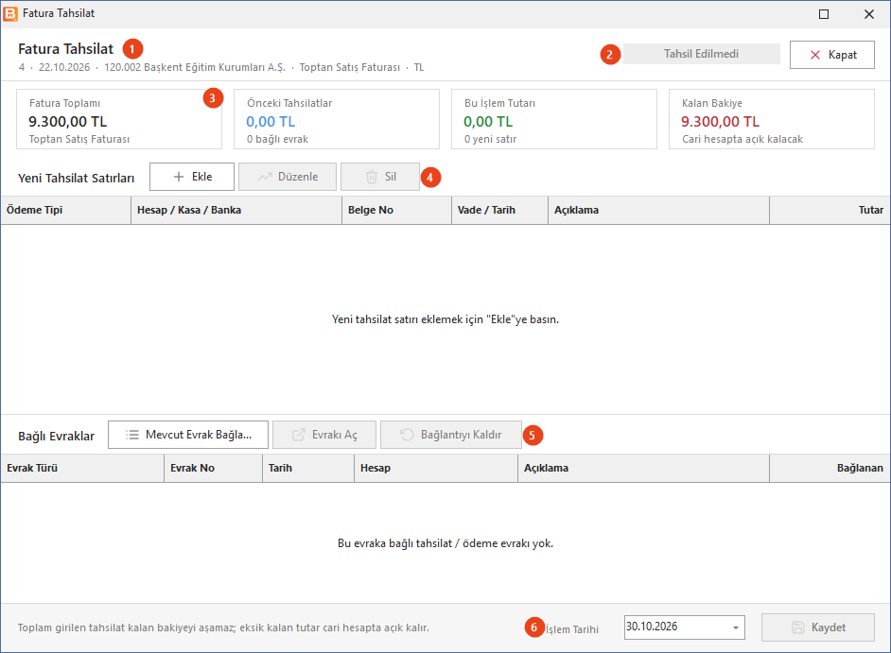The width and height of the screenshot is (891, 653).
Task: Click the Evrakı Aç button
Action: (324, 435)
